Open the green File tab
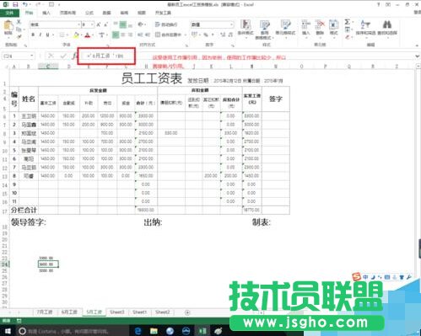Image resolution: width=421 pixels, height=336 pixels. (9, 13)
